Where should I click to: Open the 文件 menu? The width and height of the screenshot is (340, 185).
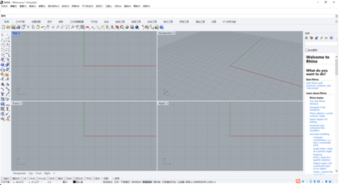[5, 6]
